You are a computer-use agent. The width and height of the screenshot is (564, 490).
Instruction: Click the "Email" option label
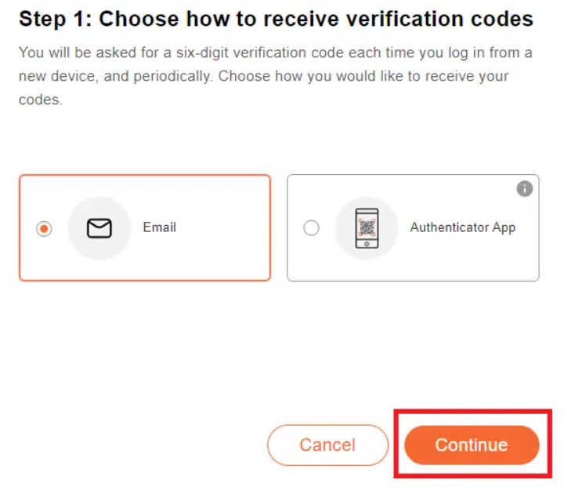pyautogui.click(x=159, y=227)
